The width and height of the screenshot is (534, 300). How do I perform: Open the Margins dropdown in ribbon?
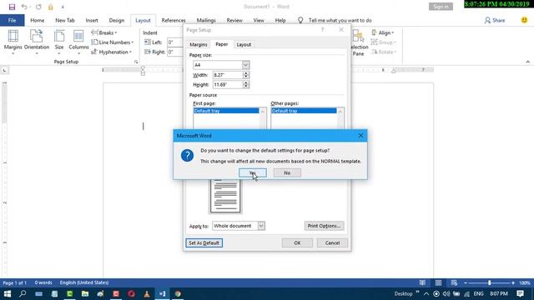click(x=13, y=42)
